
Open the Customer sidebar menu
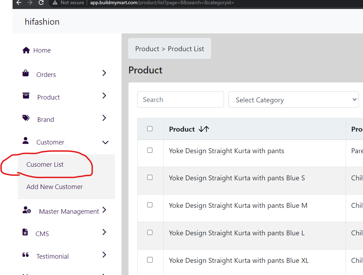(x=50, y=142)
